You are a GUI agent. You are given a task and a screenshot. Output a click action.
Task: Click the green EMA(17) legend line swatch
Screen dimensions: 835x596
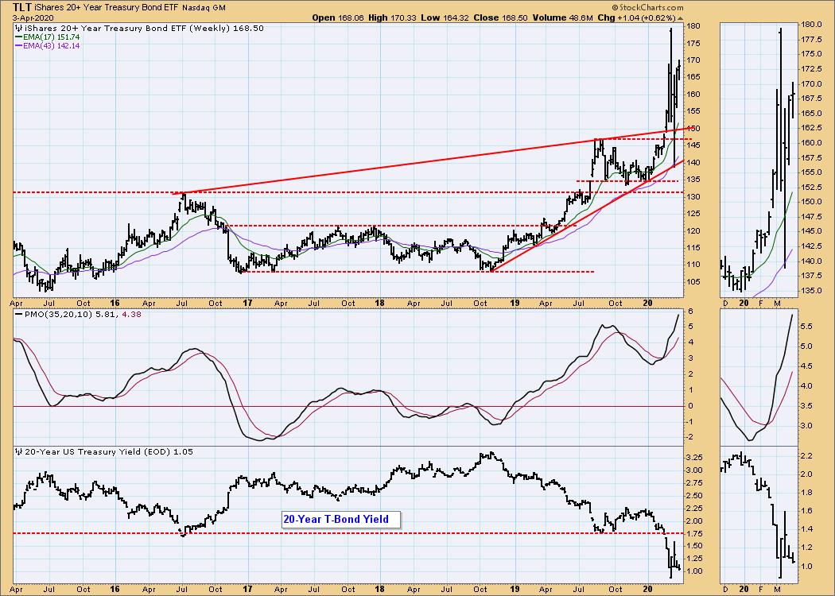pyautogui.click(x=18, y=37)
